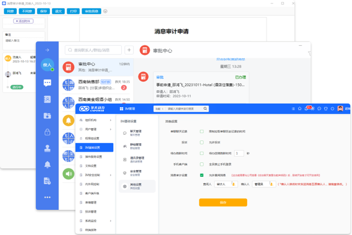Open the contacts icon in blue sidebar
The image size is (352, 235).
[47, 100]
